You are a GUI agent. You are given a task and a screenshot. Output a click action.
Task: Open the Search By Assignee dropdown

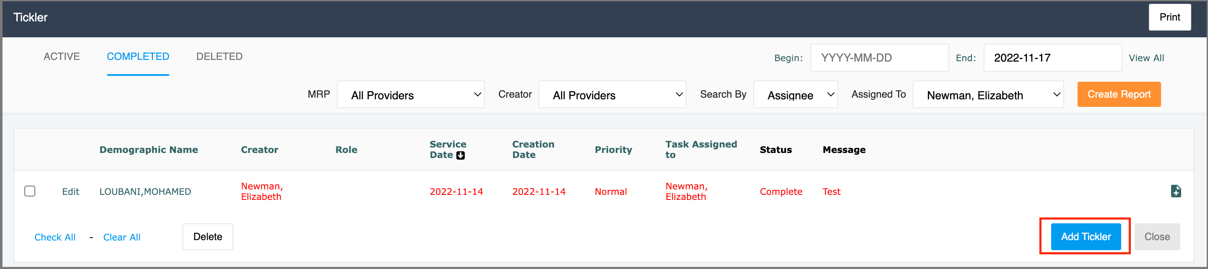795,95
